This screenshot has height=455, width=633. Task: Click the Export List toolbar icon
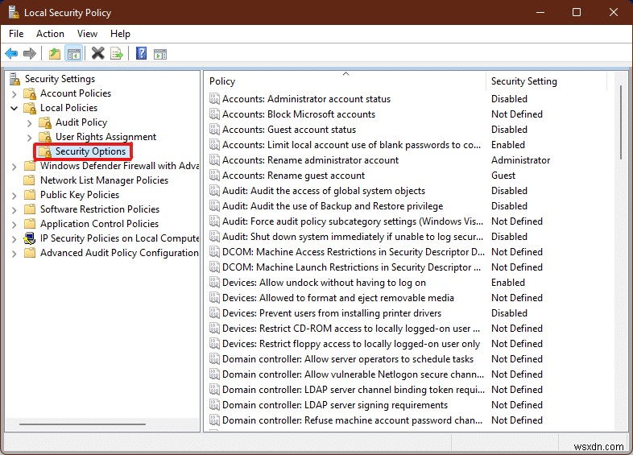pyautogui.click(x=117, y=53)
